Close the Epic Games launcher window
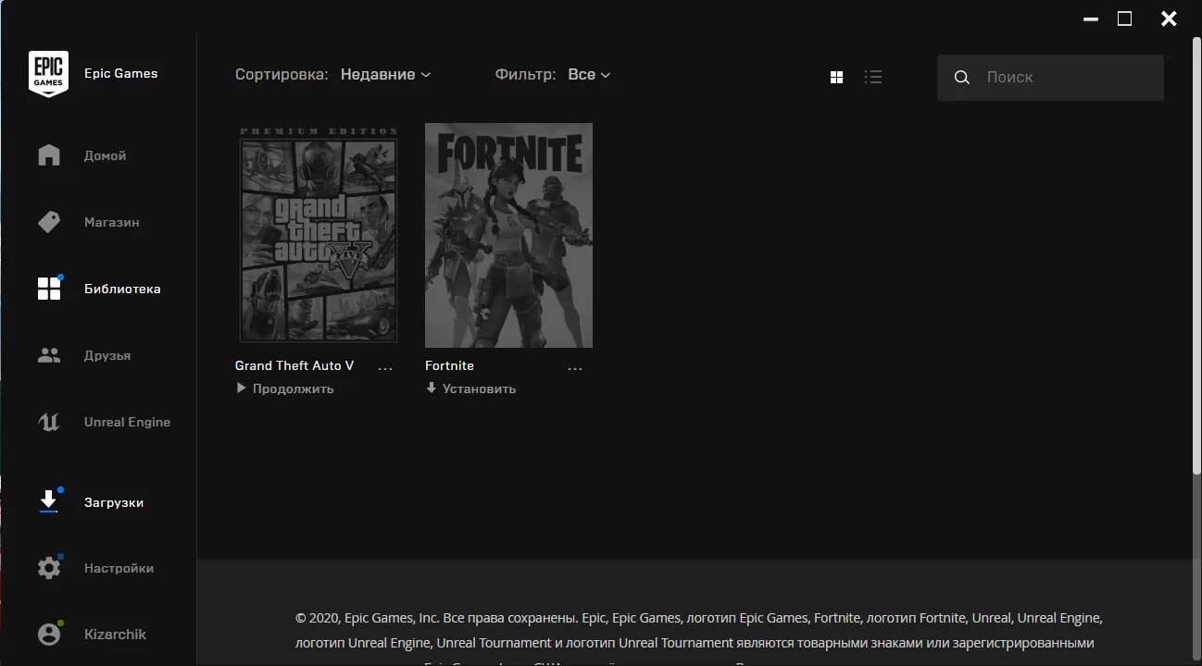 coord(1169,18)
